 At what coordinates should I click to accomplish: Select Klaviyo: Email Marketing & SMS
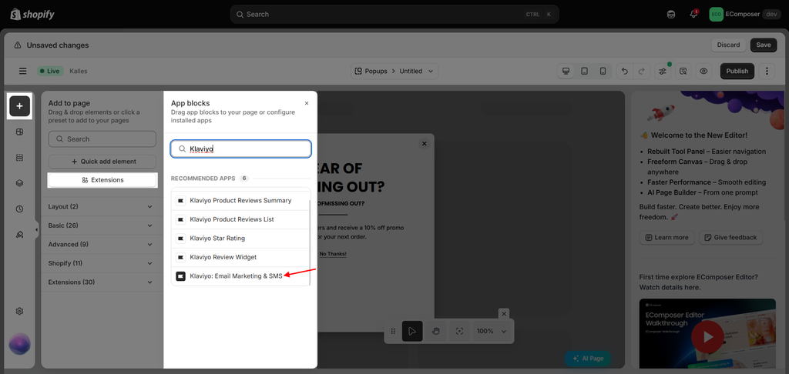(x=240, y=276)
